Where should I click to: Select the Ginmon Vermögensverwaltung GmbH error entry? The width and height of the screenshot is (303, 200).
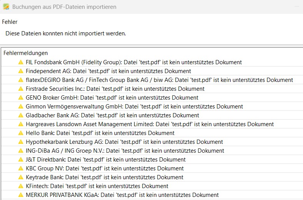click(134, 107)
